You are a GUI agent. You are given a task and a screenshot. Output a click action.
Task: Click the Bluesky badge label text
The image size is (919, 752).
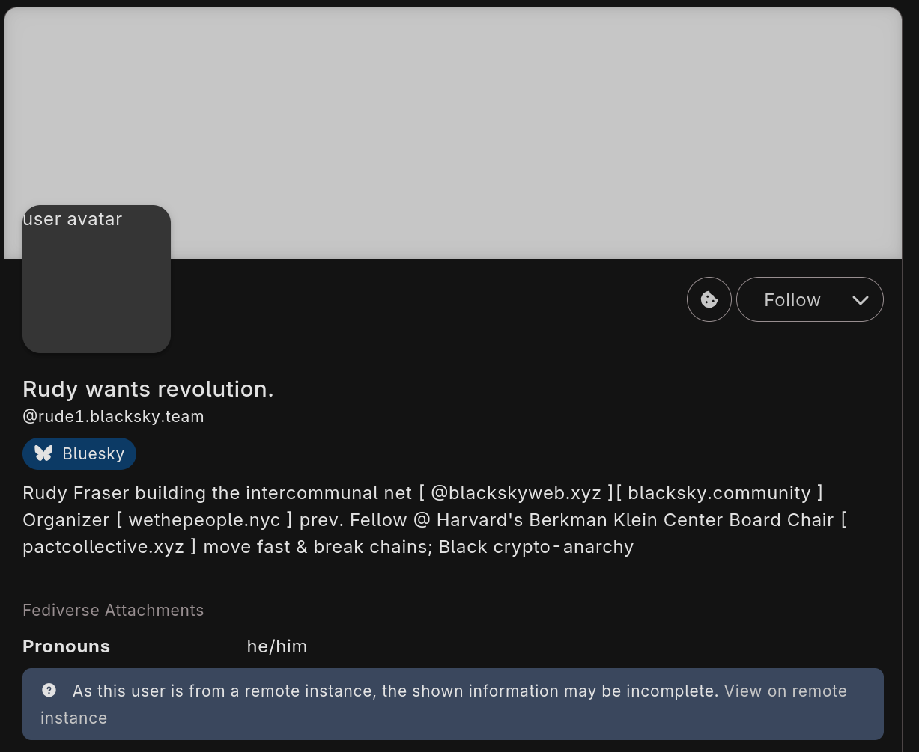(x=93, y=454)
